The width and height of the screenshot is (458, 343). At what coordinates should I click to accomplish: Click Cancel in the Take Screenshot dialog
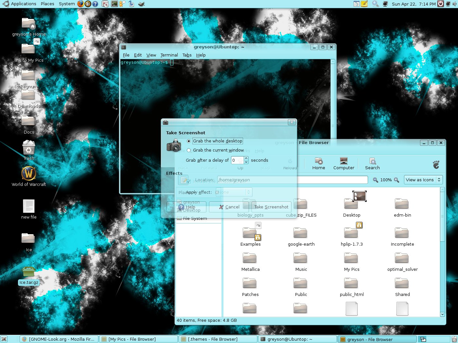[x=229, y=207]
